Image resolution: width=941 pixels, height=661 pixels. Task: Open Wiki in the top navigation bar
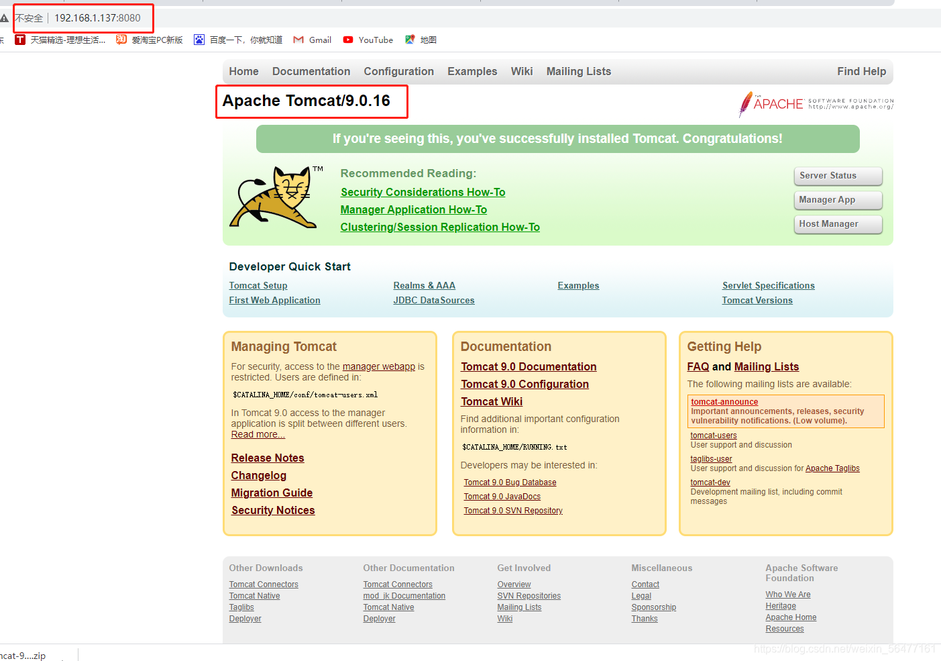(x=522, y=71)
